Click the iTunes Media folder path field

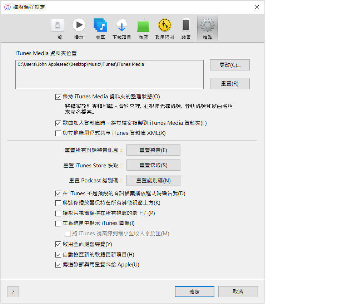(109, 74)
